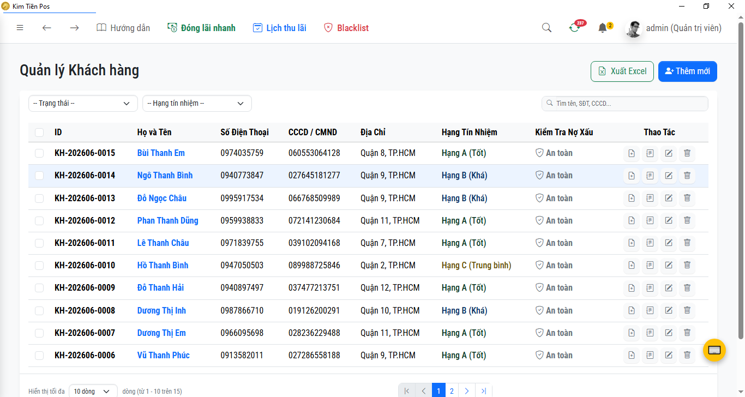This screenshot has width=745, height=397.
Task: Click the vertical scrollbar on the right
Action: 741,180
